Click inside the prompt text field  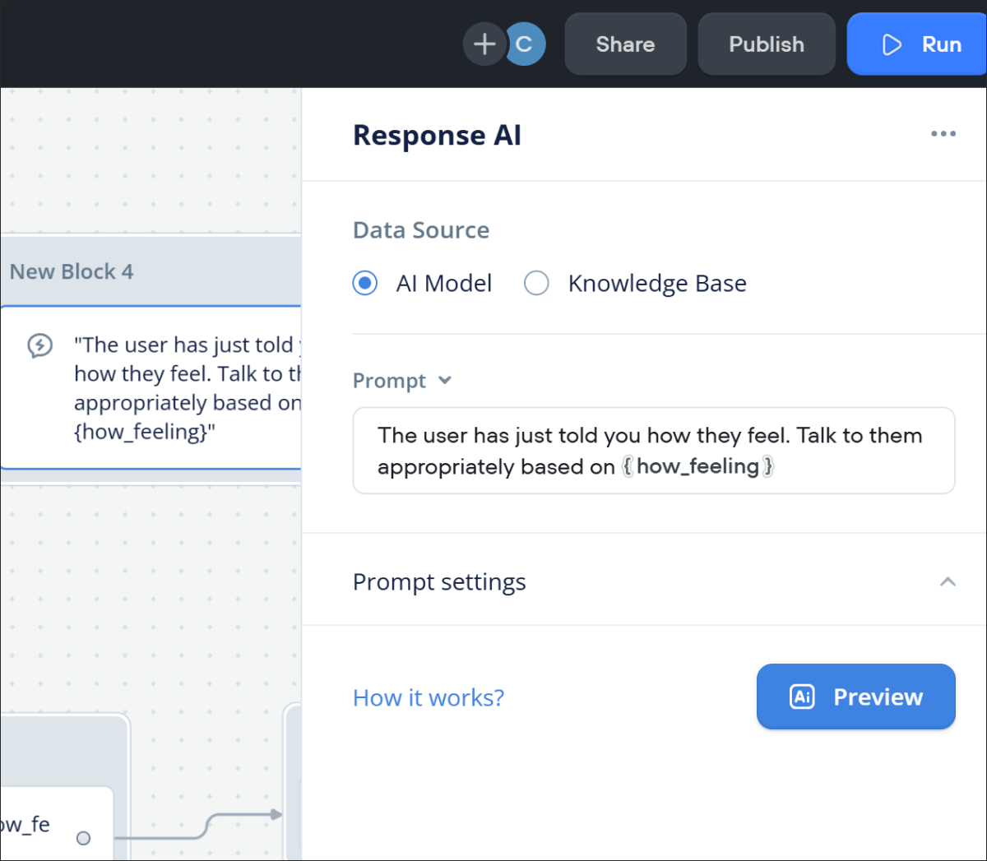pyautogui.click(x=654, y=451)
